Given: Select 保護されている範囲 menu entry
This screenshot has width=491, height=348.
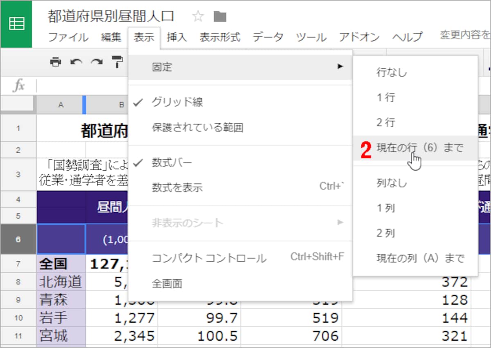Looking at the screenshot, I should click(x=240, y=128).
